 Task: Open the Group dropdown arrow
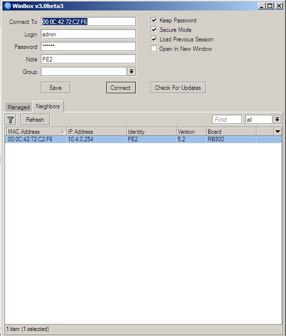(132, 71)
